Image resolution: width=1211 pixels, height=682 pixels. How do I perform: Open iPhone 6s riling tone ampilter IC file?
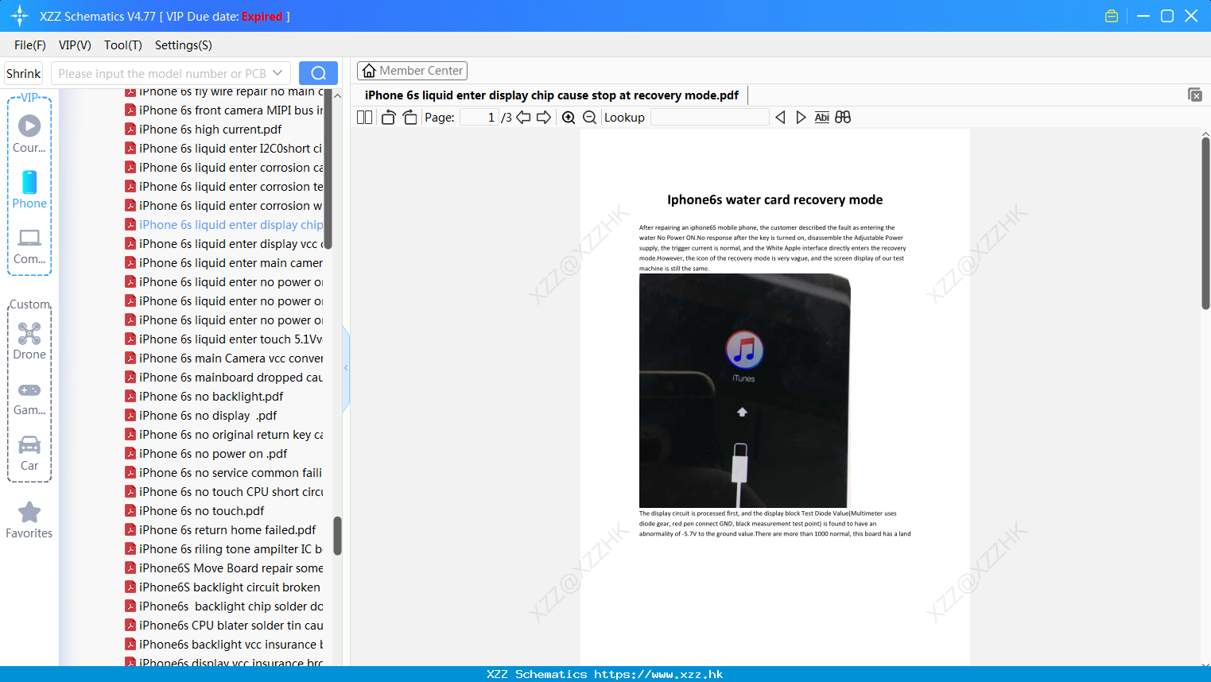point(224,549)
